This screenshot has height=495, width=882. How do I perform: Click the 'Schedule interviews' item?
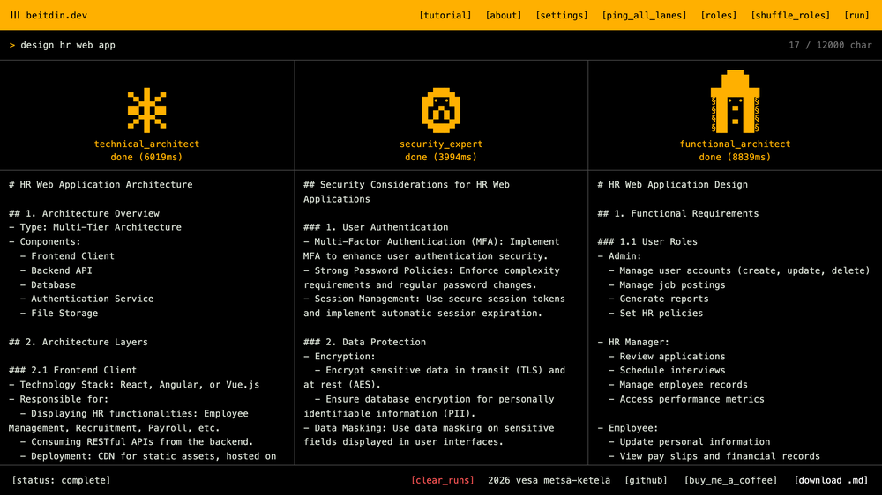[x=672, y=370]
